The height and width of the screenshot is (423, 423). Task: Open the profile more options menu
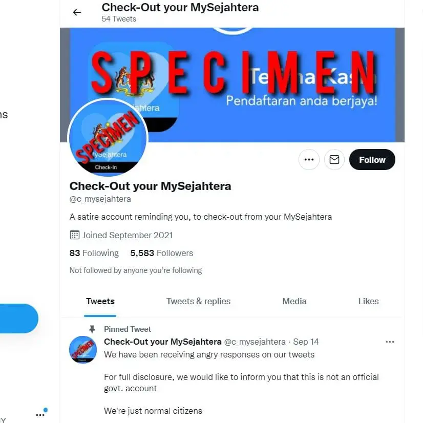tap(309, 159)
